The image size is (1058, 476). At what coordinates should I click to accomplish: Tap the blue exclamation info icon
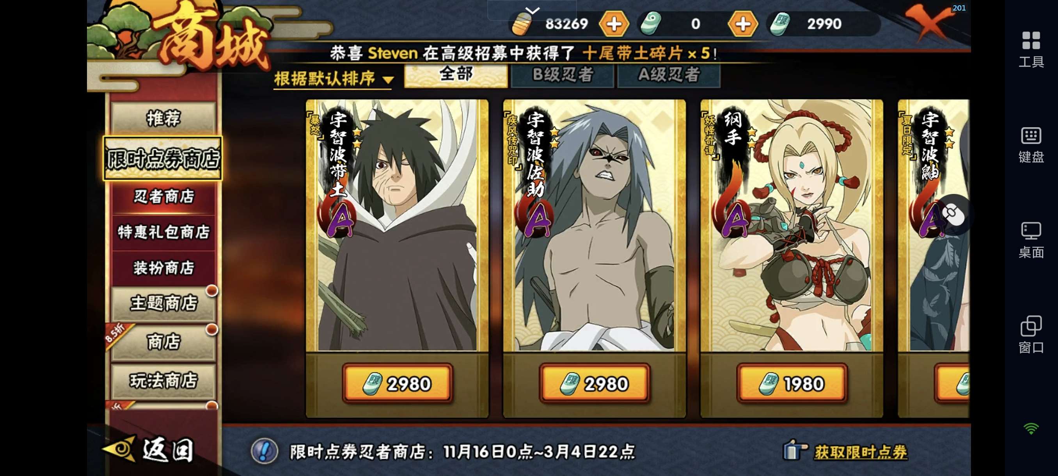coord(264,451)
